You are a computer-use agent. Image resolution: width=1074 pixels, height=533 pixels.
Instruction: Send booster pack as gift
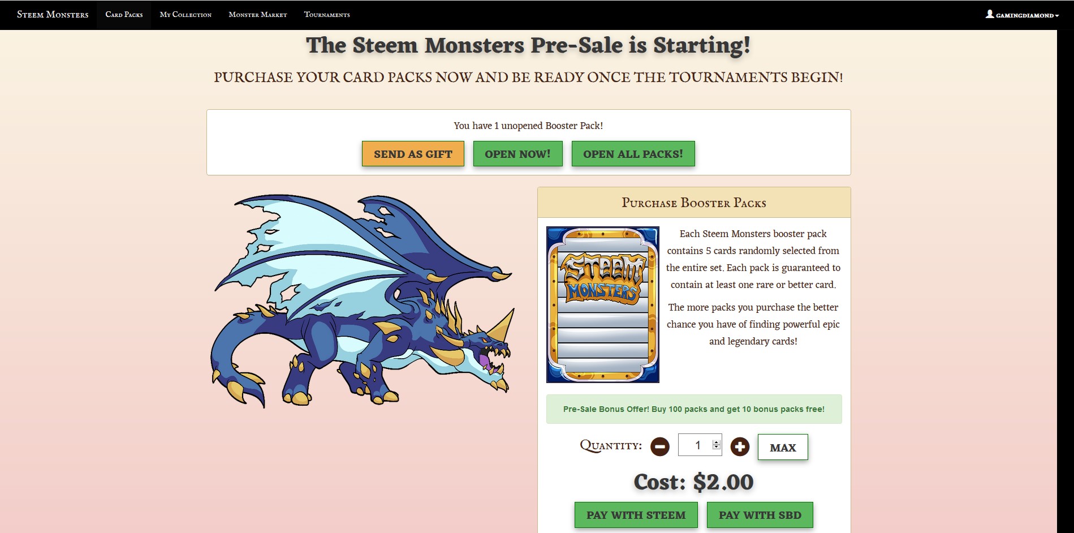point(413,154)
